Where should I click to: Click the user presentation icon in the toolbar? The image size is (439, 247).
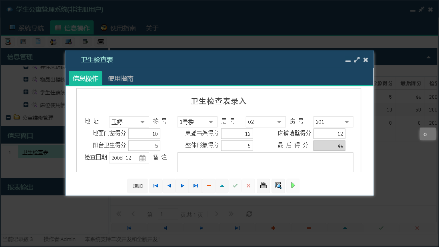tap(54, 41)
